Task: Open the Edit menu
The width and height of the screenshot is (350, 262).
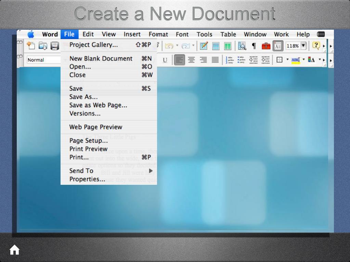Action: pos(88,34)
